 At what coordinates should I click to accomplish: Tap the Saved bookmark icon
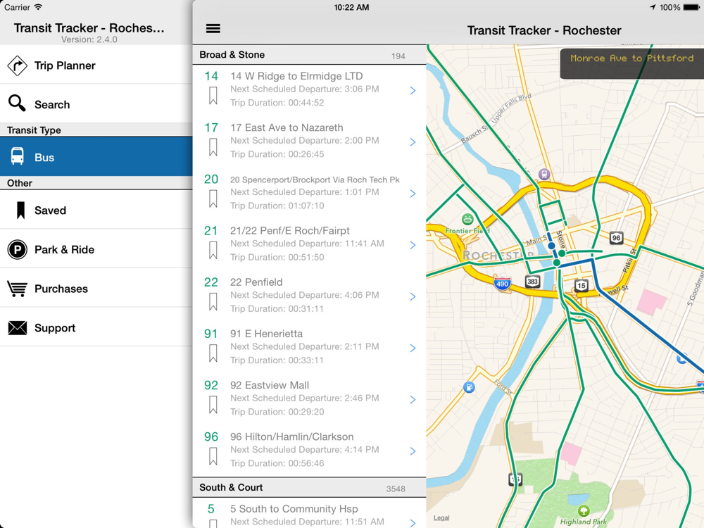point(20,210)
